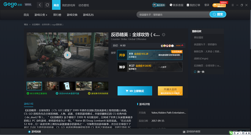Viewport: 251px width, 135px height.
Task: Choose the 共享 shared account option
Action: [150, 55]
